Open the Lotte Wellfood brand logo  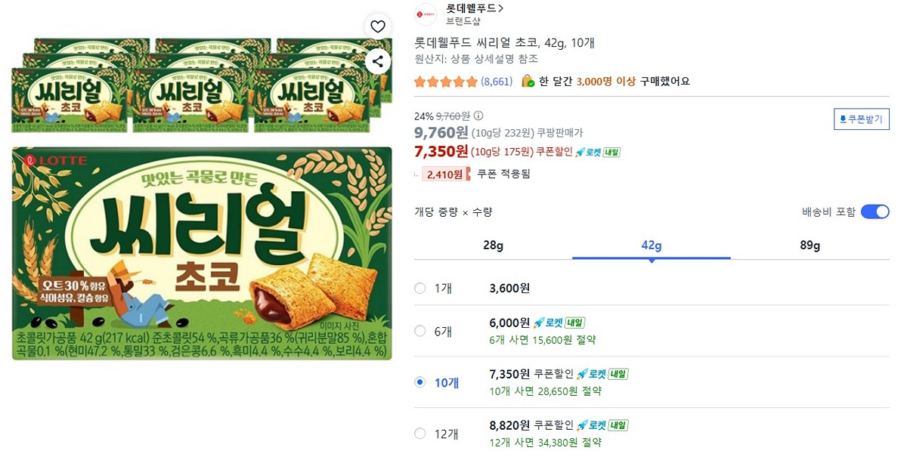pos(426,14)
